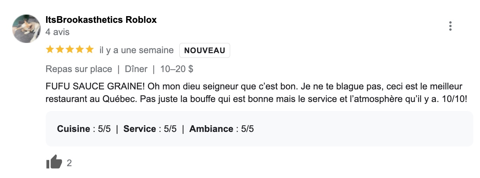This screenshot has width=480, height=178.
Task: Open ItsBrookasthetics Roblox reviewer profile
Action: tap(101, 20)
